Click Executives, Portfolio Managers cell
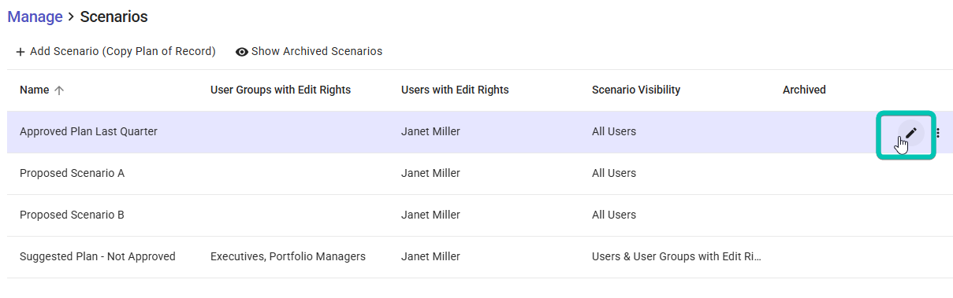The height and width of the screenshot is (298, 953). (288, 256)
